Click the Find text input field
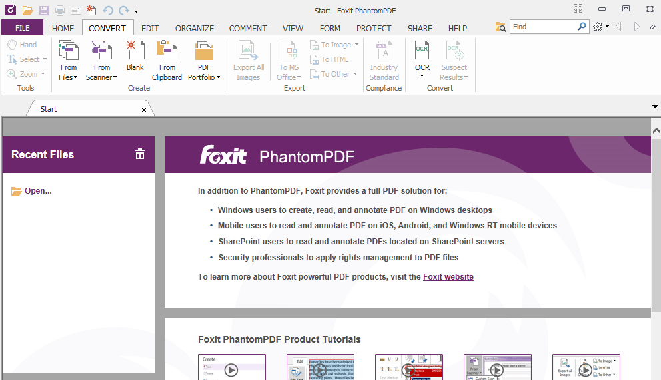This screenshot has height=380, width=661. coord(543,27)
